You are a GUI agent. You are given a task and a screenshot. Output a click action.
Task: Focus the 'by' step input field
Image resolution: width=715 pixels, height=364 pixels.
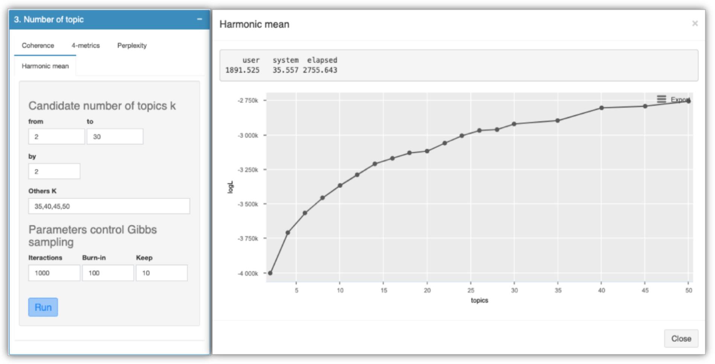tap(54, 171)
